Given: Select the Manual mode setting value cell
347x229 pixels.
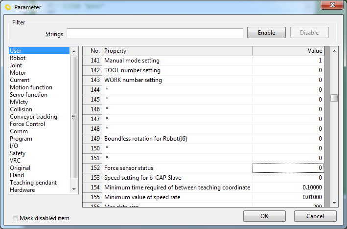Looking at the screenshot, I should point(288,61).
